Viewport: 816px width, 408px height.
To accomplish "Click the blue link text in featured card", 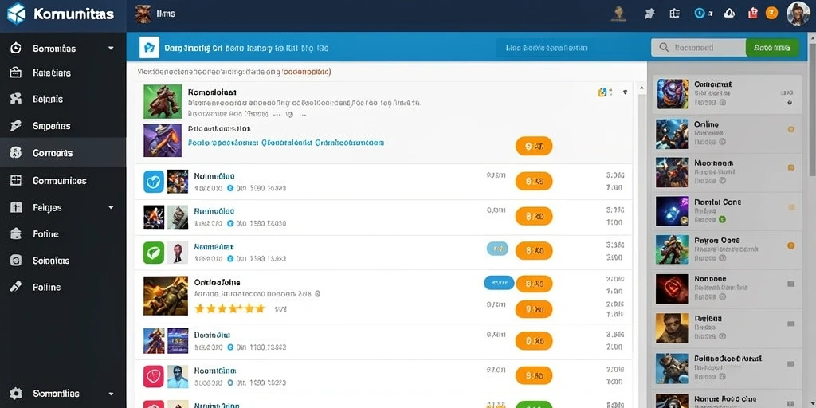I will 286,142.
